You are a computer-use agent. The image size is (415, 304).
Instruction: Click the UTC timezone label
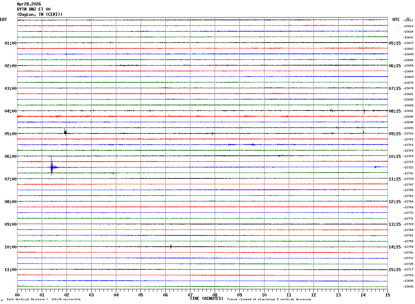396,20
